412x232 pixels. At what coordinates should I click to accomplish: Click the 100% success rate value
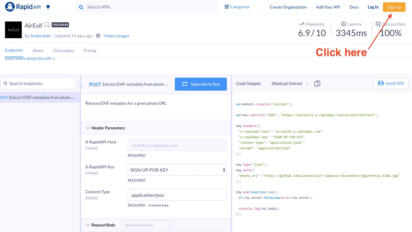coord(391,33)
